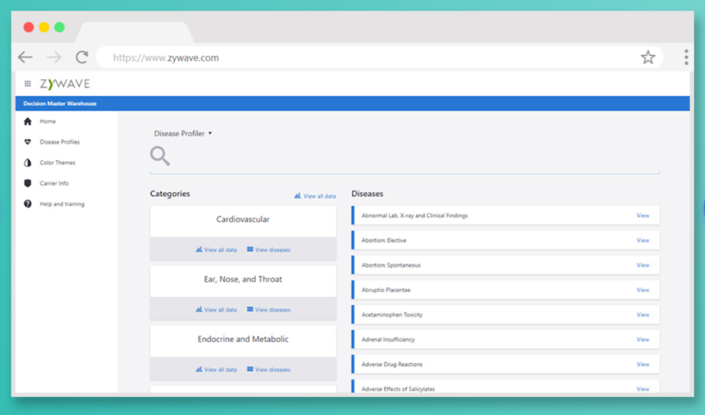Bookmark the page with the star icon
Screen dimensions: 705x415
(648, 57)
